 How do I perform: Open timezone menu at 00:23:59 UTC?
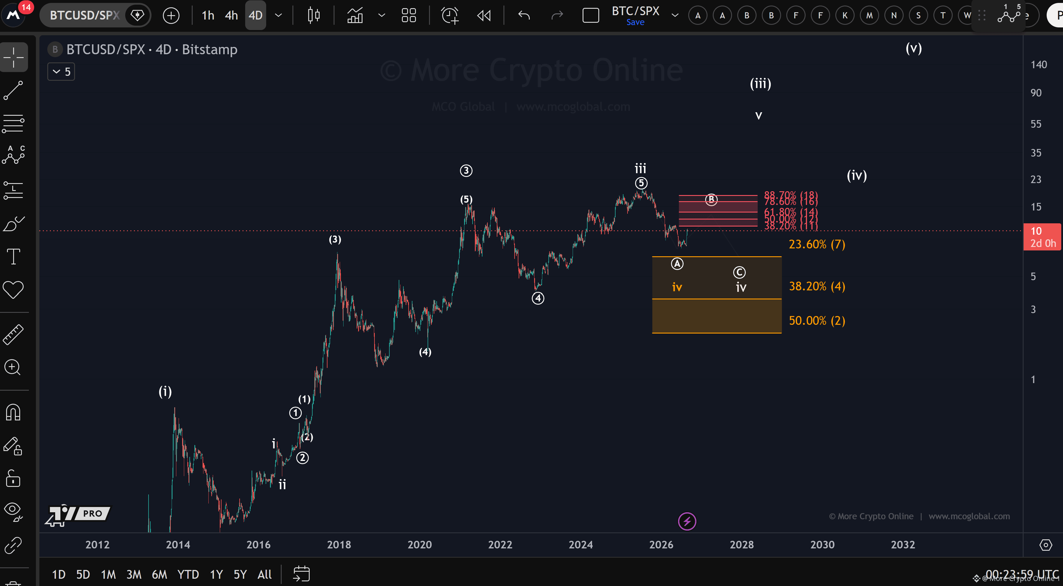[x=1022, y=574]
